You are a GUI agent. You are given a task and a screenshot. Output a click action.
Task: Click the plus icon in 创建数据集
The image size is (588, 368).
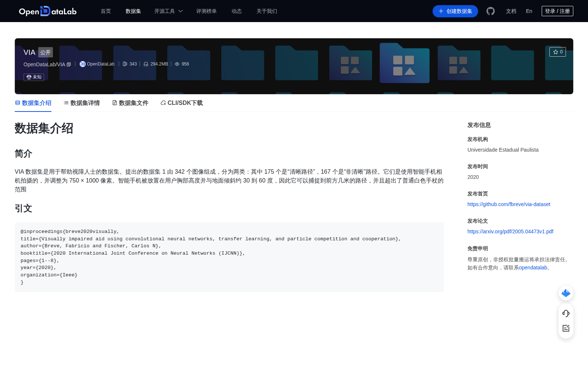coord(441,11)
